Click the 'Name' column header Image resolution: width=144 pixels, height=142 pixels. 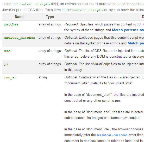tap(20, 17)
